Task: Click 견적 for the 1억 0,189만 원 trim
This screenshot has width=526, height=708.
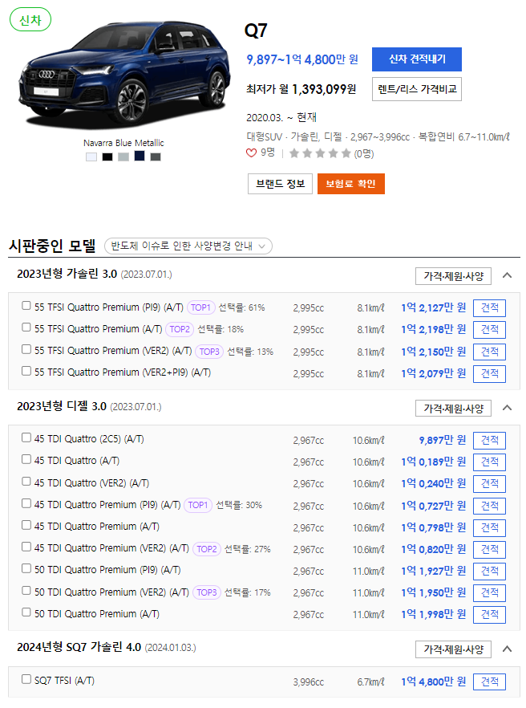Action: click(489, 462)
